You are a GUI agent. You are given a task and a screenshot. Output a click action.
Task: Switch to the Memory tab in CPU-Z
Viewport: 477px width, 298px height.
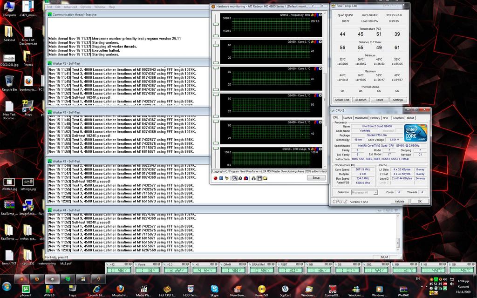(x=375, y=118)
